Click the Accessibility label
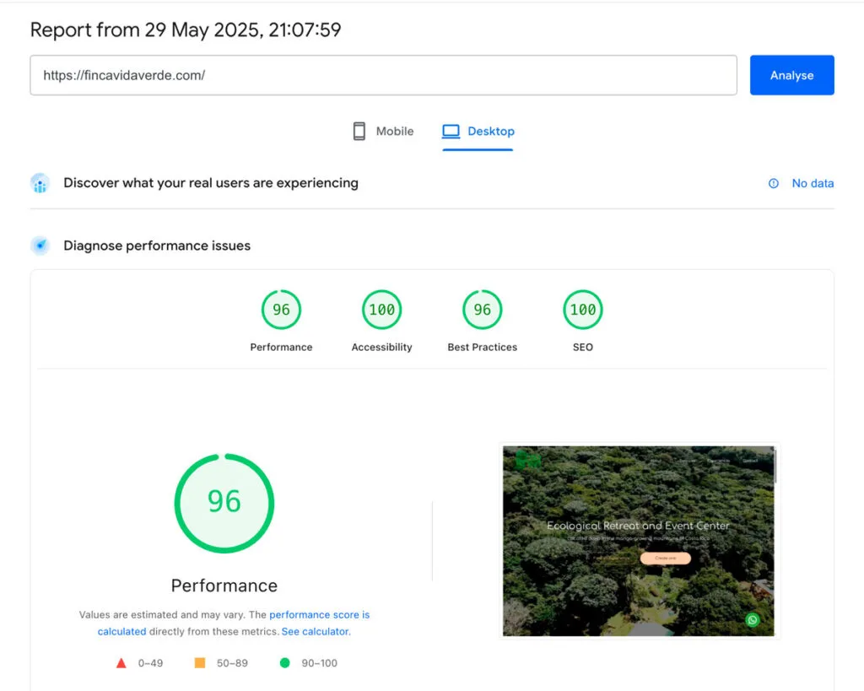Viewport: 864px width, 691px height. [x=382, y=347]
